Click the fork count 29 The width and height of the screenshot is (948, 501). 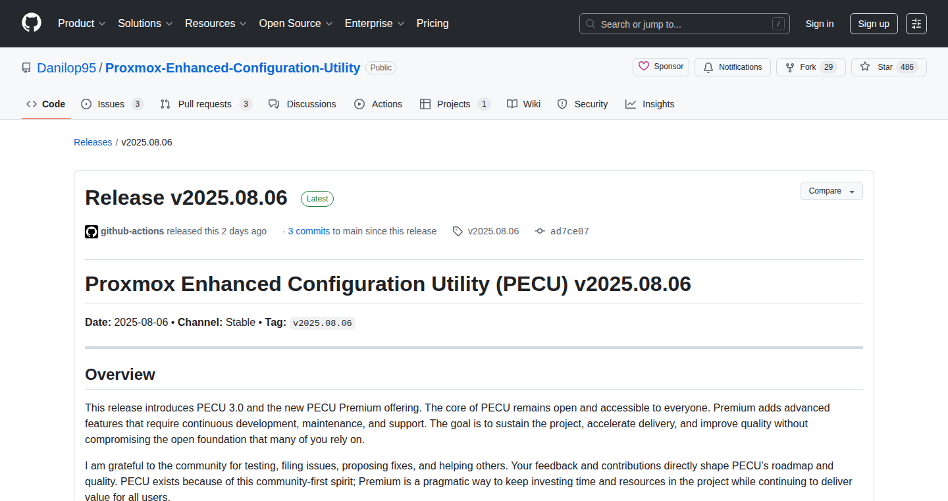click(829, 67)
